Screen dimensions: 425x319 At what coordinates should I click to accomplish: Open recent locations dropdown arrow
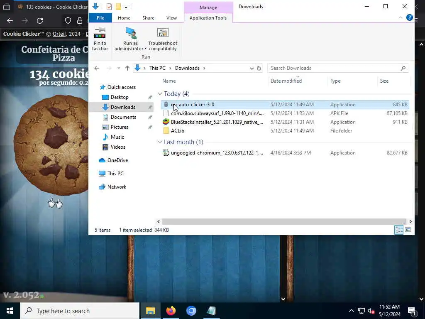click(x=118, y=68)
